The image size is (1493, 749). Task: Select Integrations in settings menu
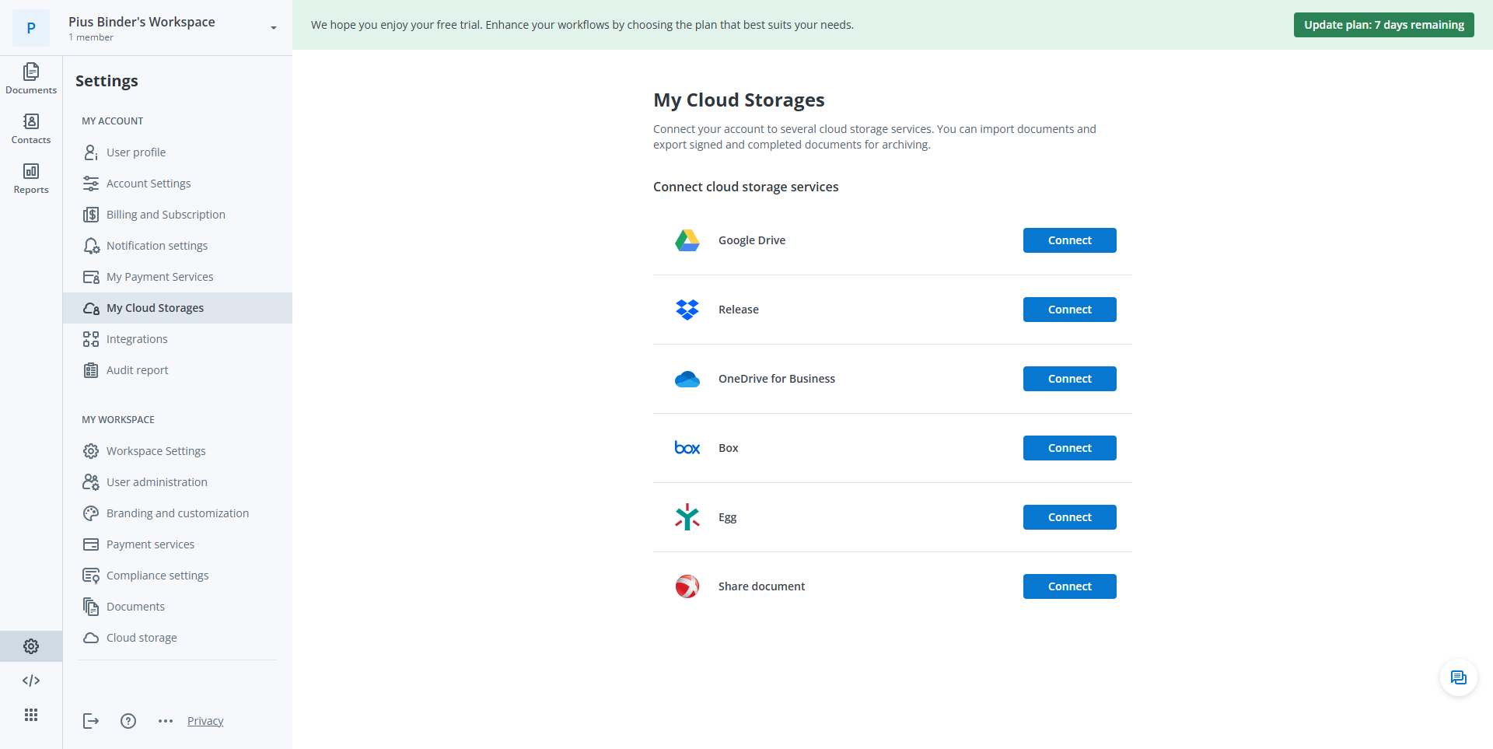coord(137,339)
